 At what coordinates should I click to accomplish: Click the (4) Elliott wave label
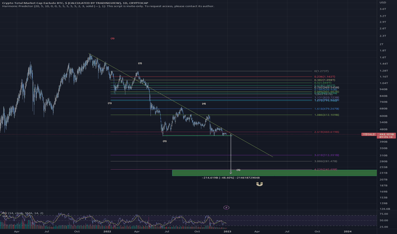click(x=204, y=104)
